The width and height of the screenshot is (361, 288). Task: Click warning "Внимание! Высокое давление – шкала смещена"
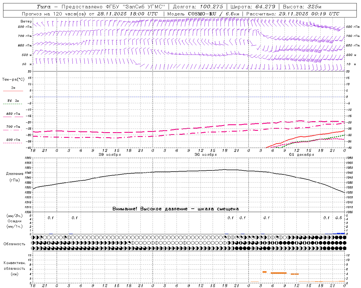pos(176,209)
